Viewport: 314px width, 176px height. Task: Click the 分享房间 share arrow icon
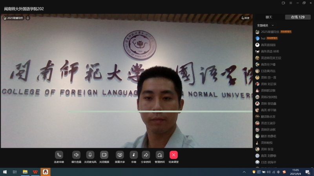(x=146, y=155)
